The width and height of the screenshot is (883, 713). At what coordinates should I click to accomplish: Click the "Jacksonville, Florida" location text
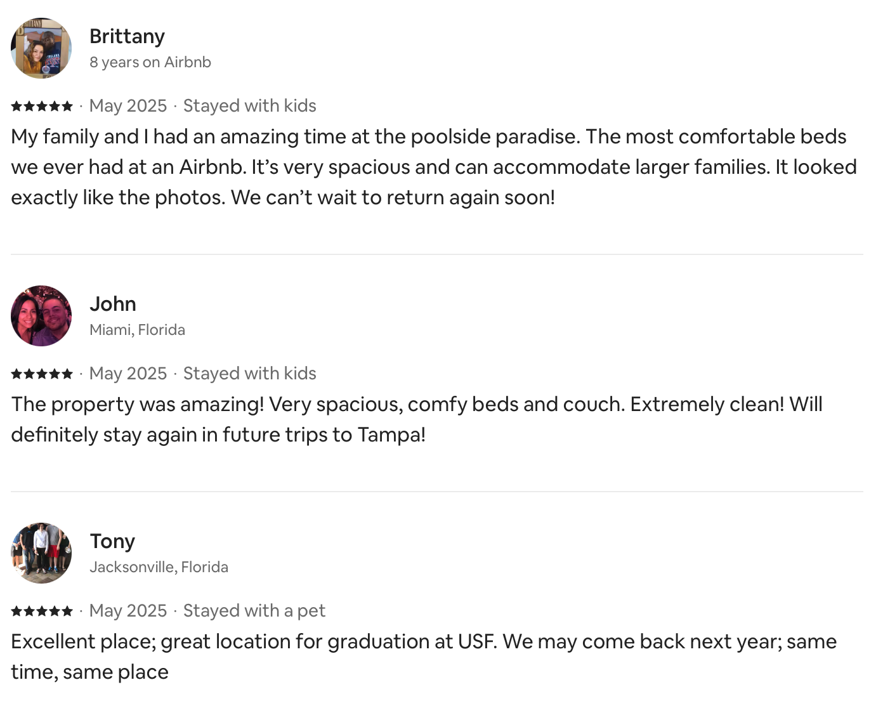click(159, 567)
